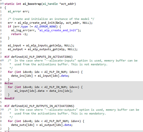The image size is (143, 132).
Task: Click the #endif directive
Action: tap(10, 98)
